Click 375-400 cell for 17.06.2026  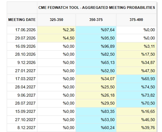[136, 30]
